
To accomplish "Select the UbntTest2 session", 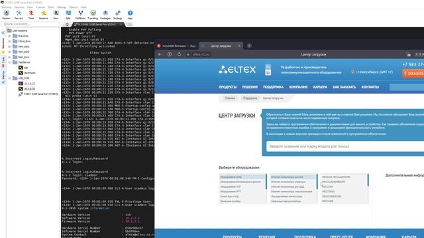I will click(x=27, y=73).
